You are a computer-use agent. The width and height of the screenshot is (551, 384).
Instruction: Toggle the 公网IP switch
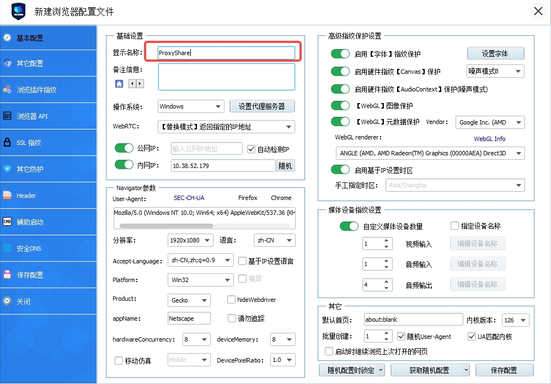124,148
